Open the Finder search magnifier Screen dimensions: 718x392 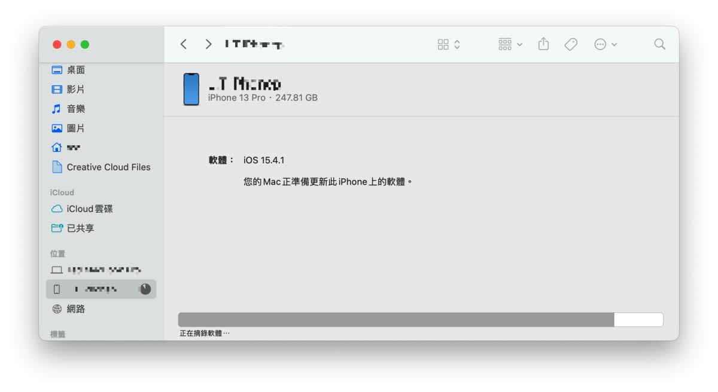pyautogui.click(x=659, y=44)
